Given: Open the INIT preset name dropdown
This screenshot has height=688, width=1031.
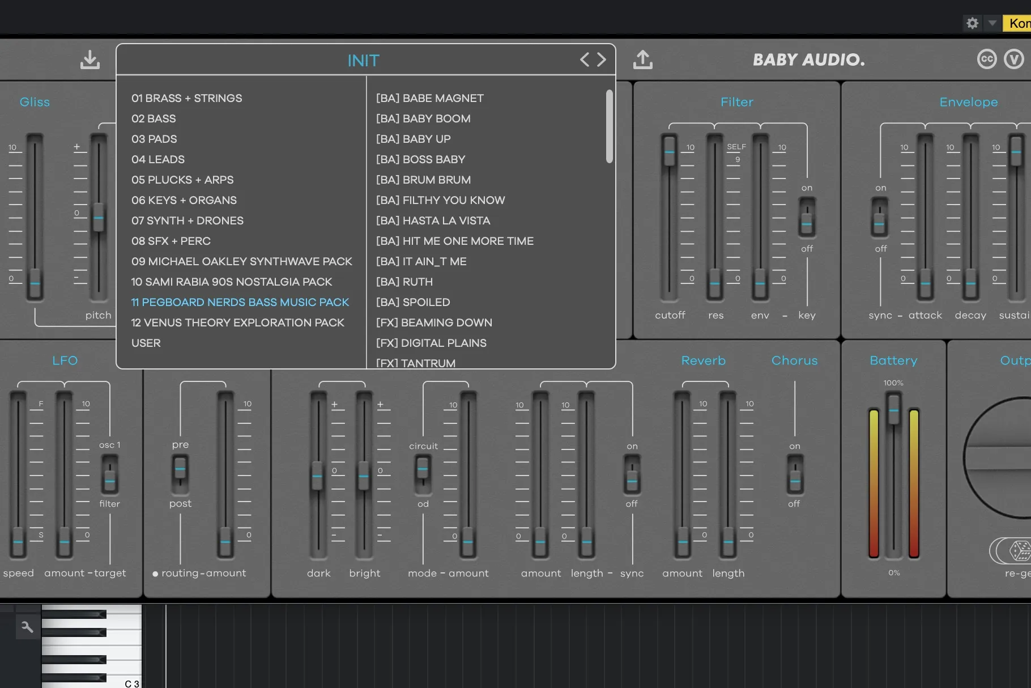Looking at the screenshot, I should (363, 61).
